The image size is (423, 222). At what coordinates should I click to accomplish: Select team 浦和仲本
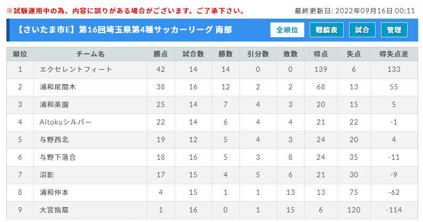pyautogui.click(x=54, y=192)
